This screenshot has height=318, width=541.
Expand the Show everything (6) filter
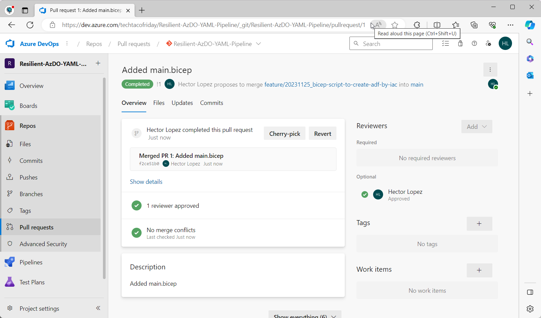305,315
